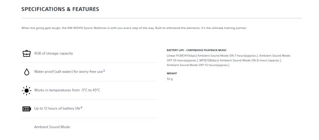Click the Ambient Sound Mode OFF:12 hours line
Viewport: 319px width, 140px height.
[198, 65]
